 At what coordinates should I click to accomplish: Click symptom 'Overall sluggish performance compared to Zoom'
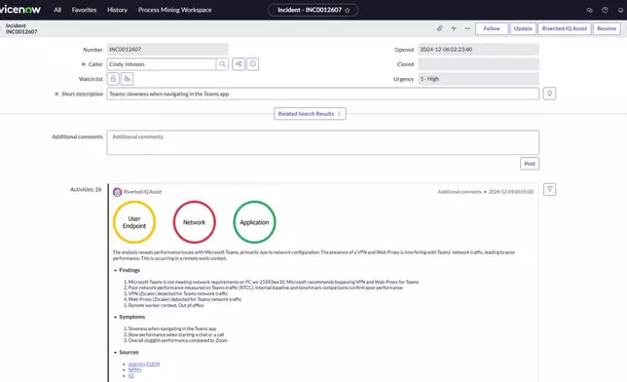coord(177,340)
